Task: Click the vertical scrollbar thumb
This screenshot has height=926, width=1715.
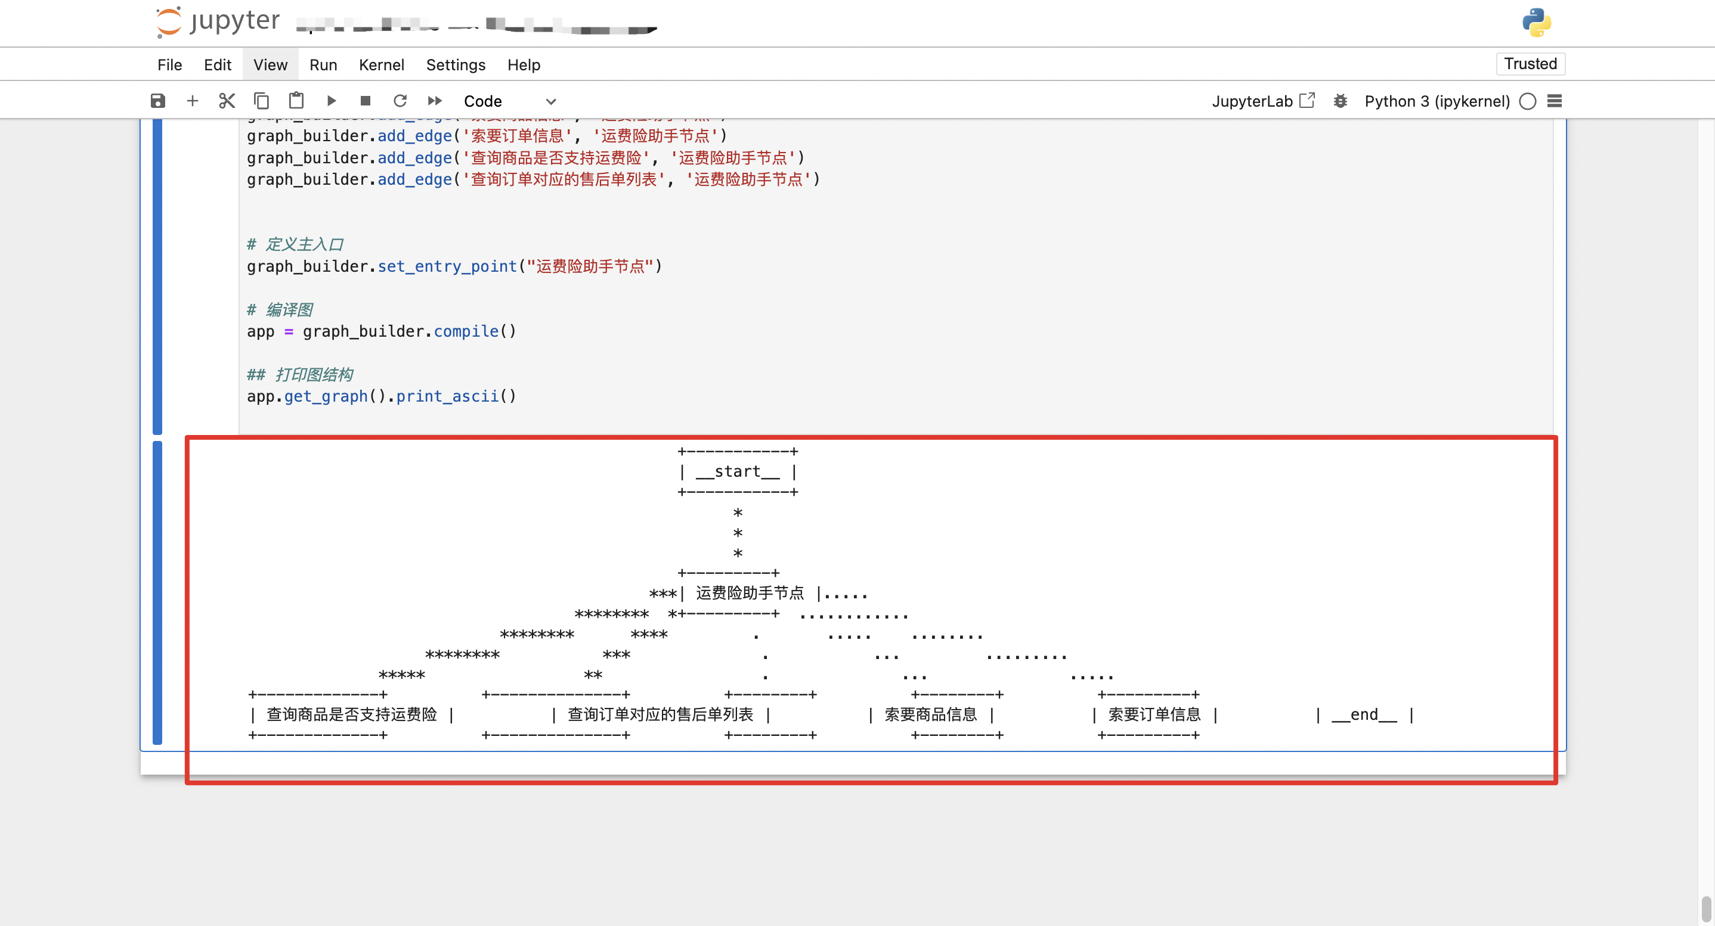Action: click(1706, 910)
